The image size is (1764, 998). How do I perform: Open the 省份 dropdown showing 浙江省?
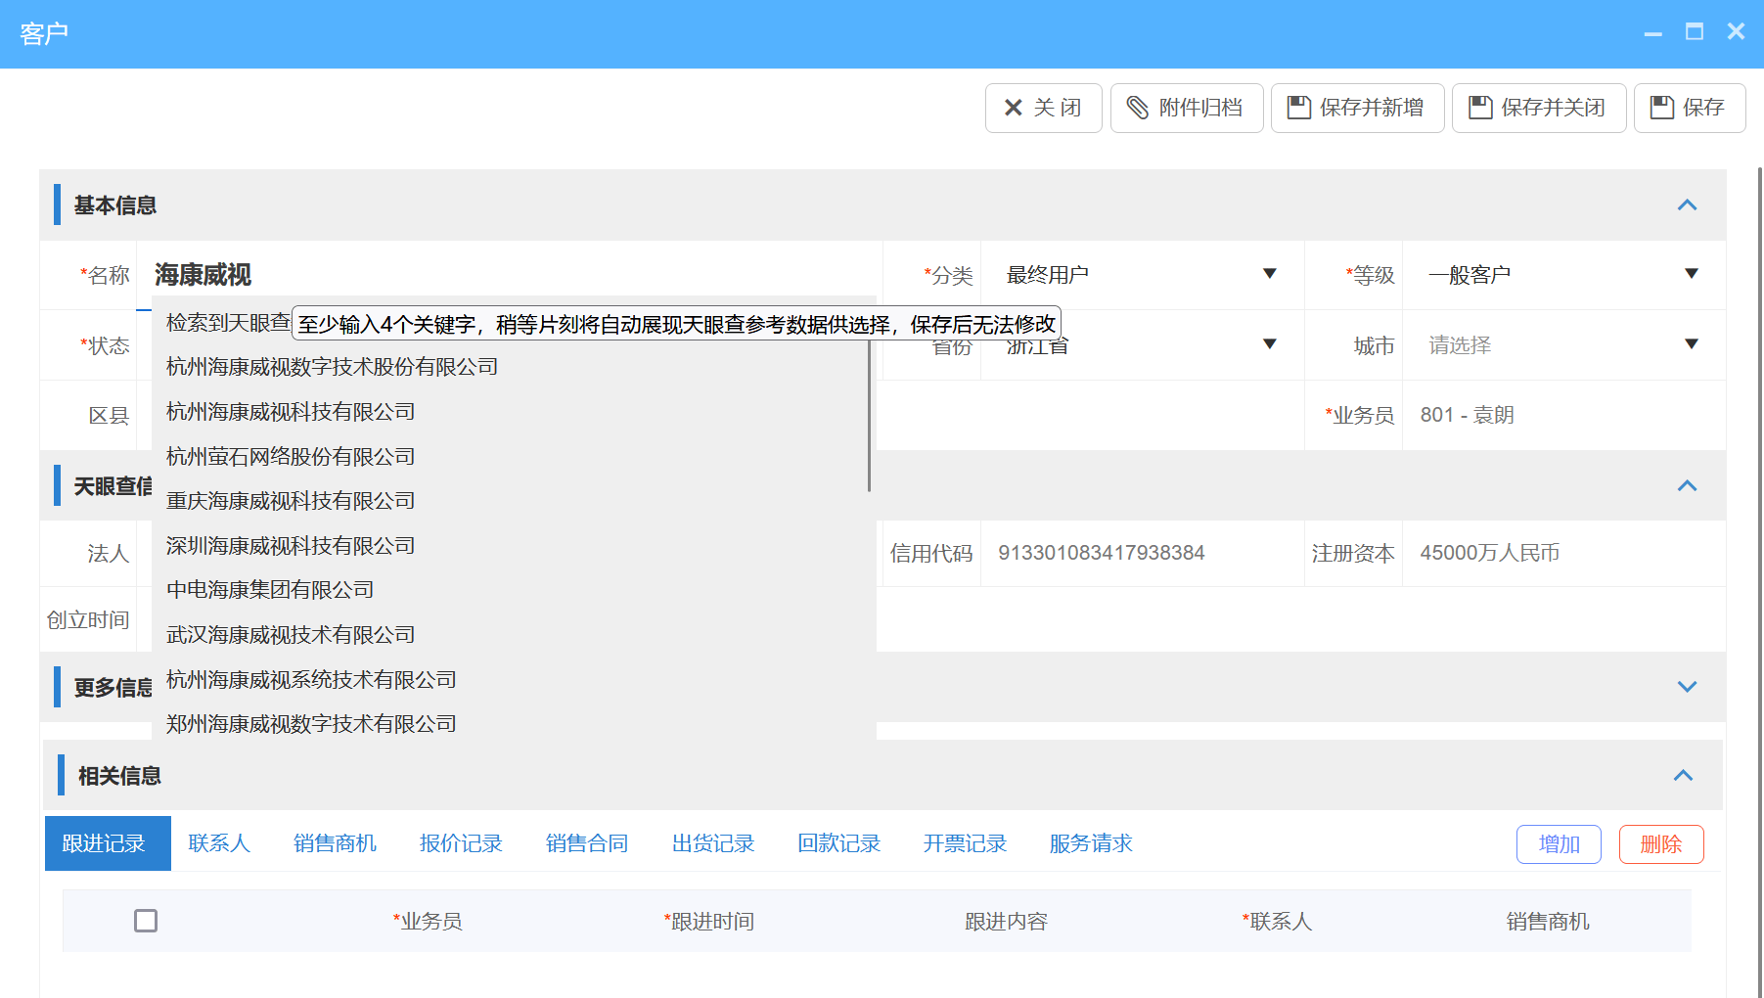tap(1269, 344)
